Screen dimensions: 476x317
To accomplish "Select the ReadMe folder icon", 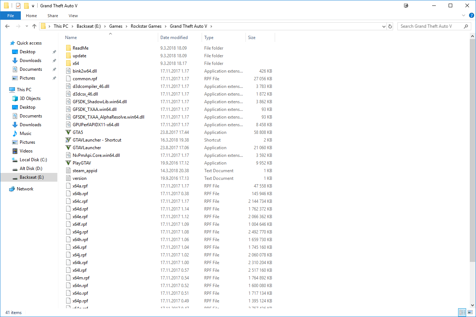I will point(68,48).
